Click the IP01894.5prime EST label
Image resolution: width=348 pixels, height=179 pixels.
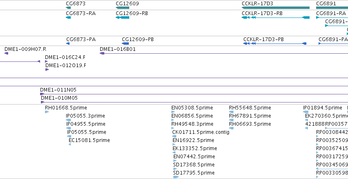(323, 108)
